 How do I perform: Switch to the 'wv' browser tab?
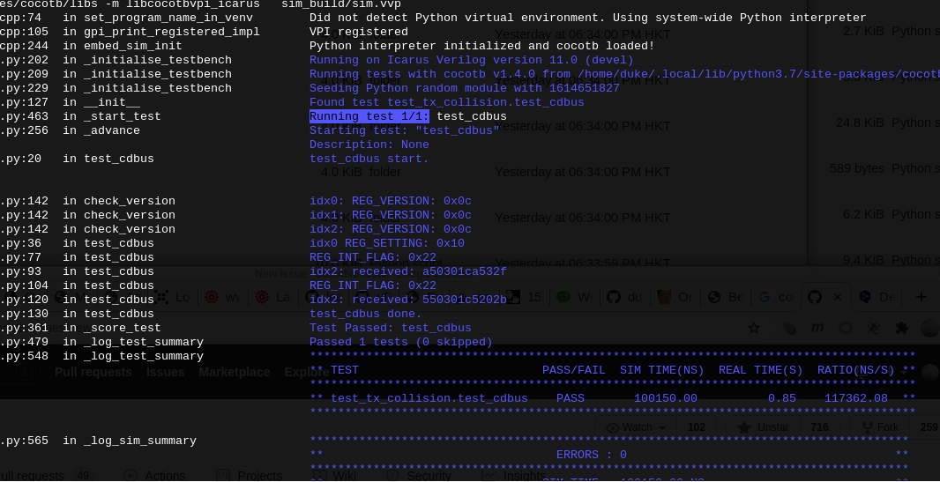coord(222,297)
